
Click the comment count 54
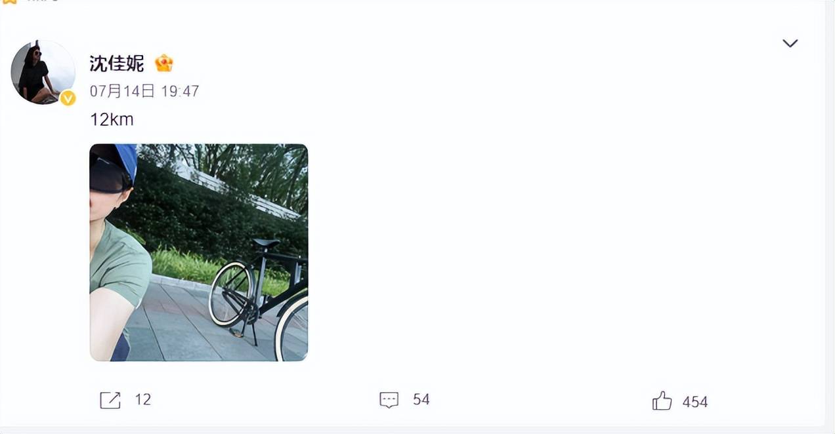pos(421,399)
